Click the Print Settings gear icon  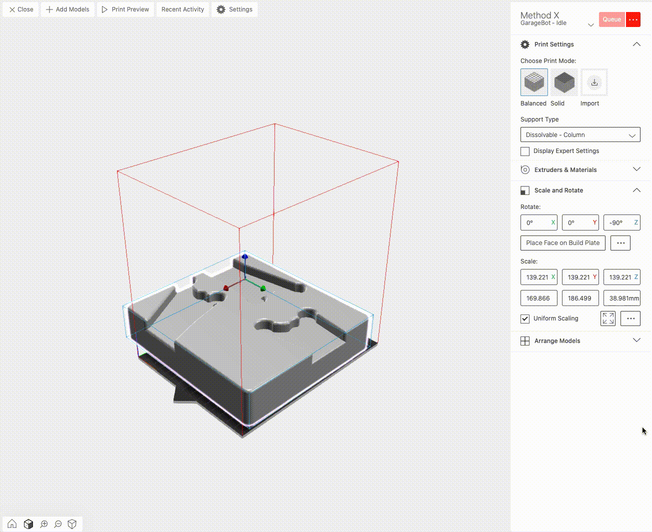click(x=525, y=44)
